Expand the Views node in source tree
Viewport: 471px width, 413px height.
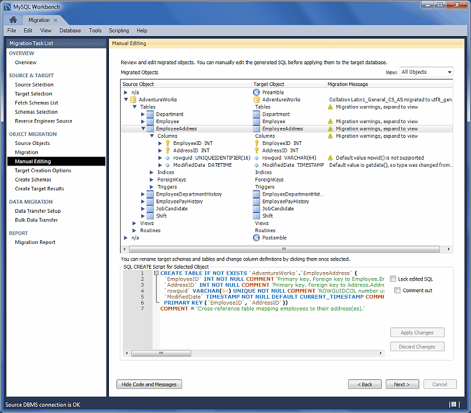(134, 223)
